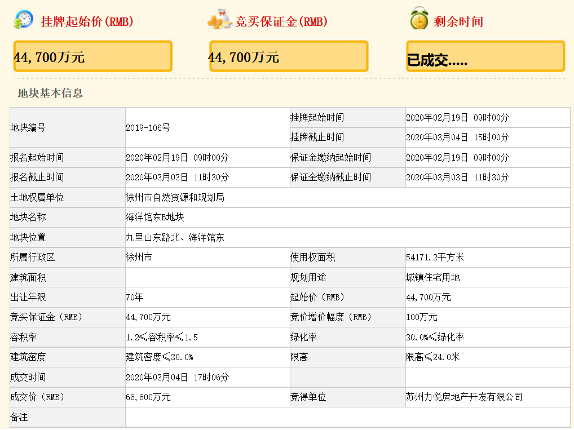The width and height of the screenshot is (574, 430).
Task: Click the 剩余时间 red heading text
Action: pyautogui.click(x=458, y=21)
